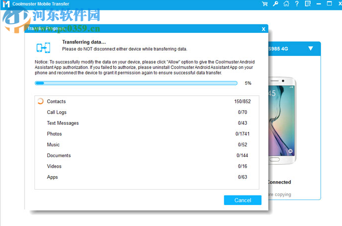Expand the S985 4G device dropdown arrow

pyautogui.click(x=311, y=48)
